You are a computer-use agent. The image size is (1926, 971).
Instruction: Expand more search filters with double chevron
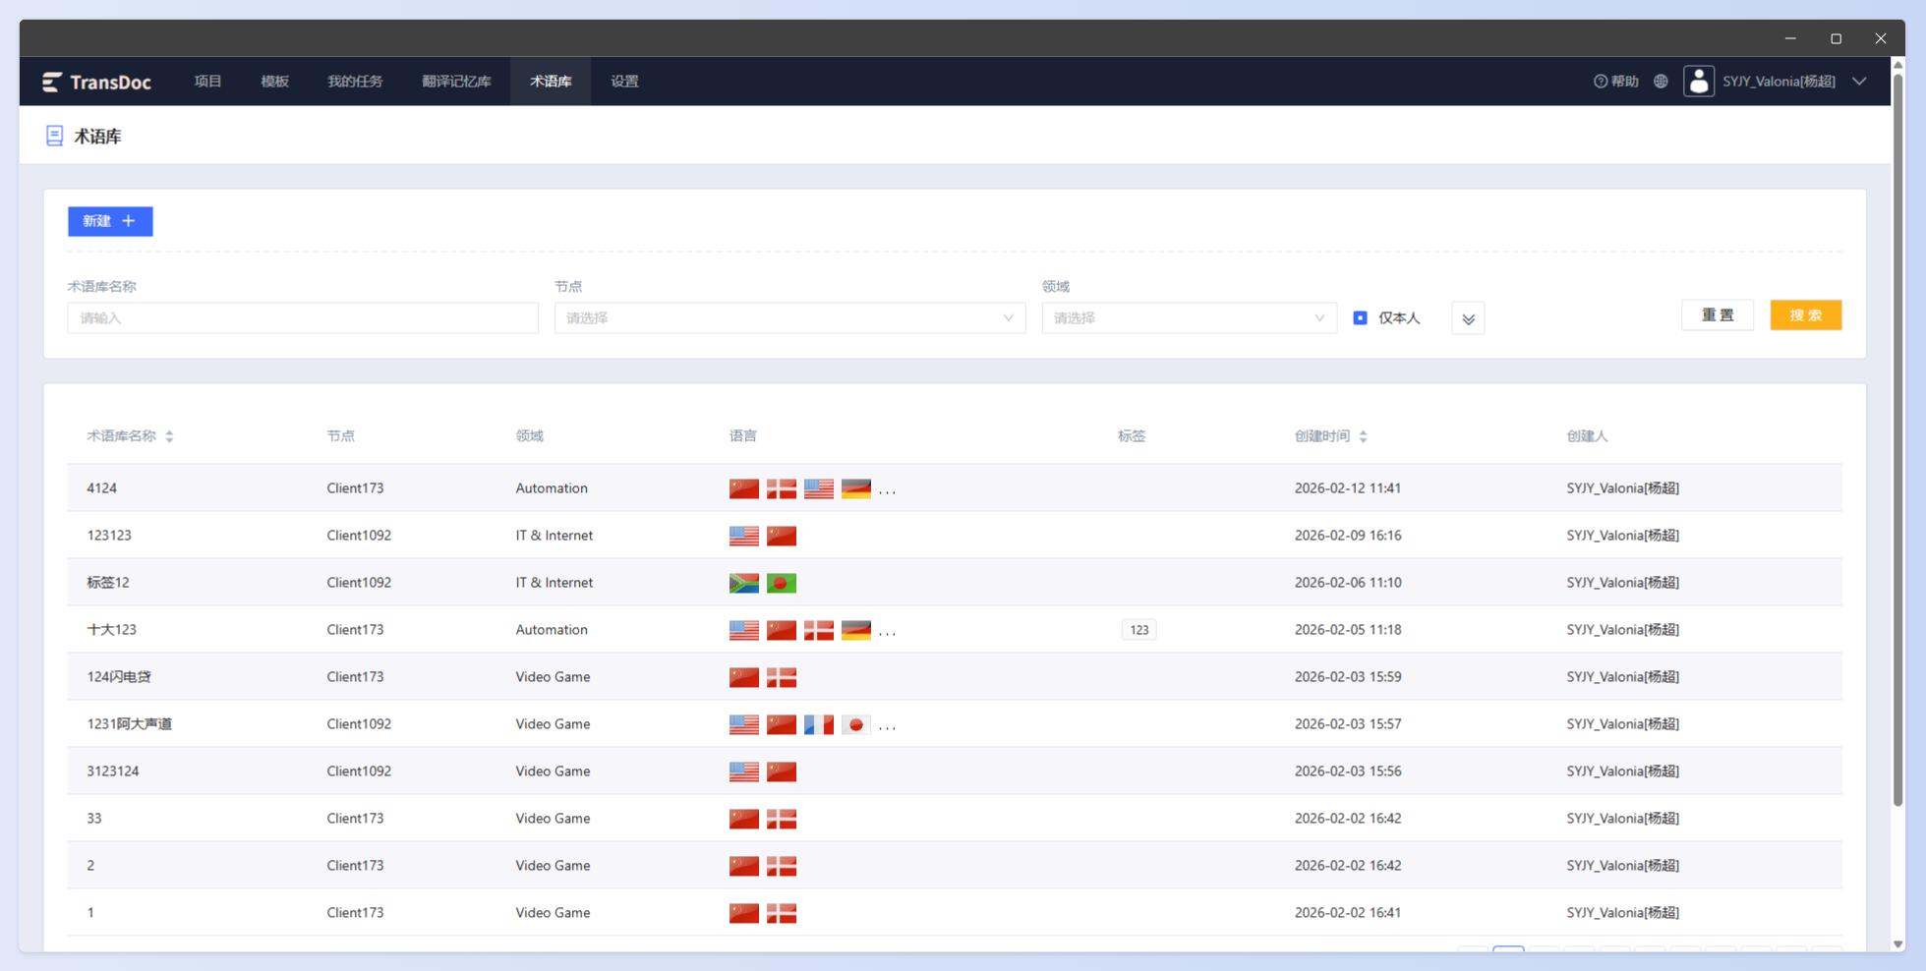tap(1468, 318)
